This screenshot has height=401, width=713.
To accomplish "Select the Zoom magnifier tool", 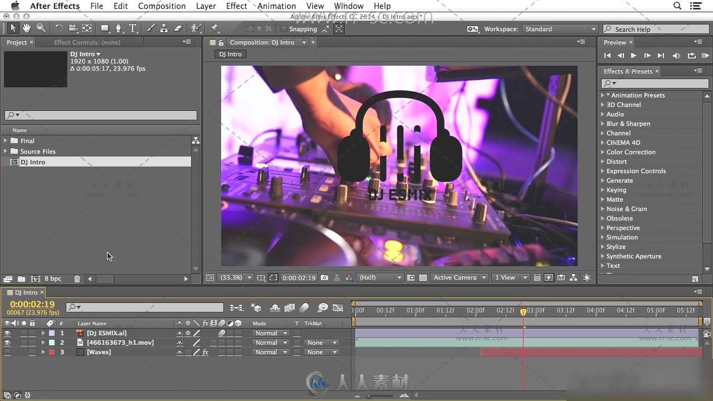I will click(x=41, y=28).
